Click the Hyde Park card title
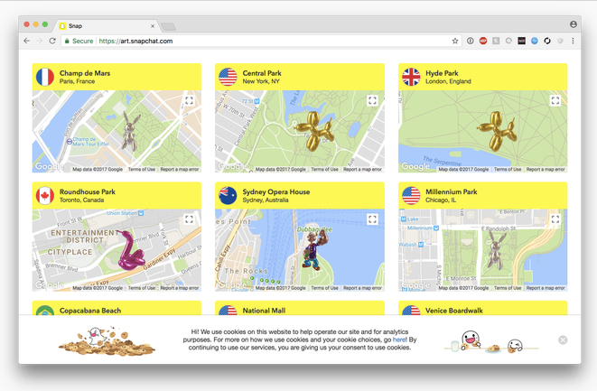 [x=442, y=73]
